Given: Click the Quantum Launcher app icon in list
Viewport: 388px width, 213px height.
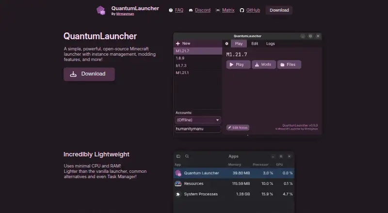Looking at the screenshot, I should [178, 173].
